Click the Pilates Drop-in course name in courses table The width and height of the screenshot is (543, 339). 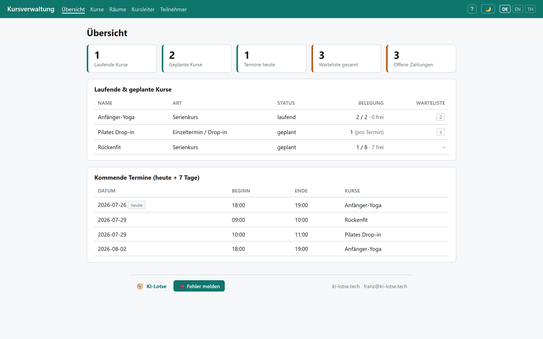pyautogui.click(x=116, y=132)
